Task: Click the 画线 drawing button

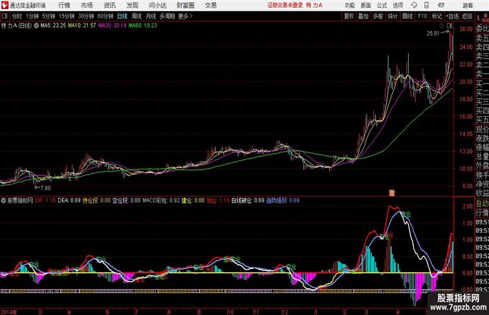Action: pos(407,16)
